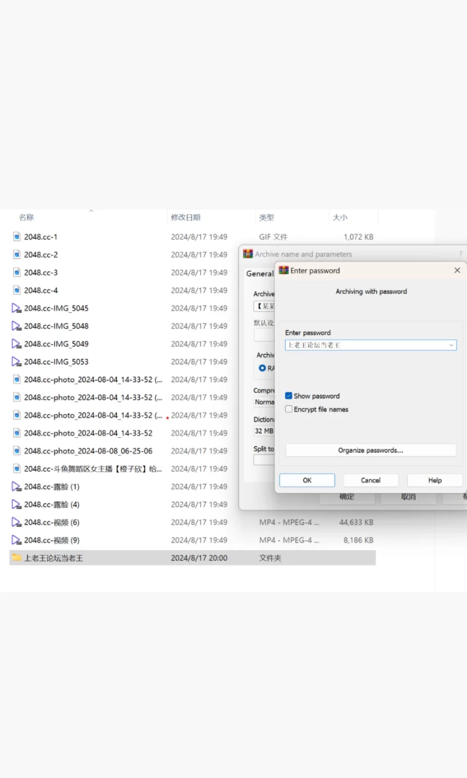Select the 2048.cc-视频 (6) video icon
467x778 pixels.
tap(16, 522)
